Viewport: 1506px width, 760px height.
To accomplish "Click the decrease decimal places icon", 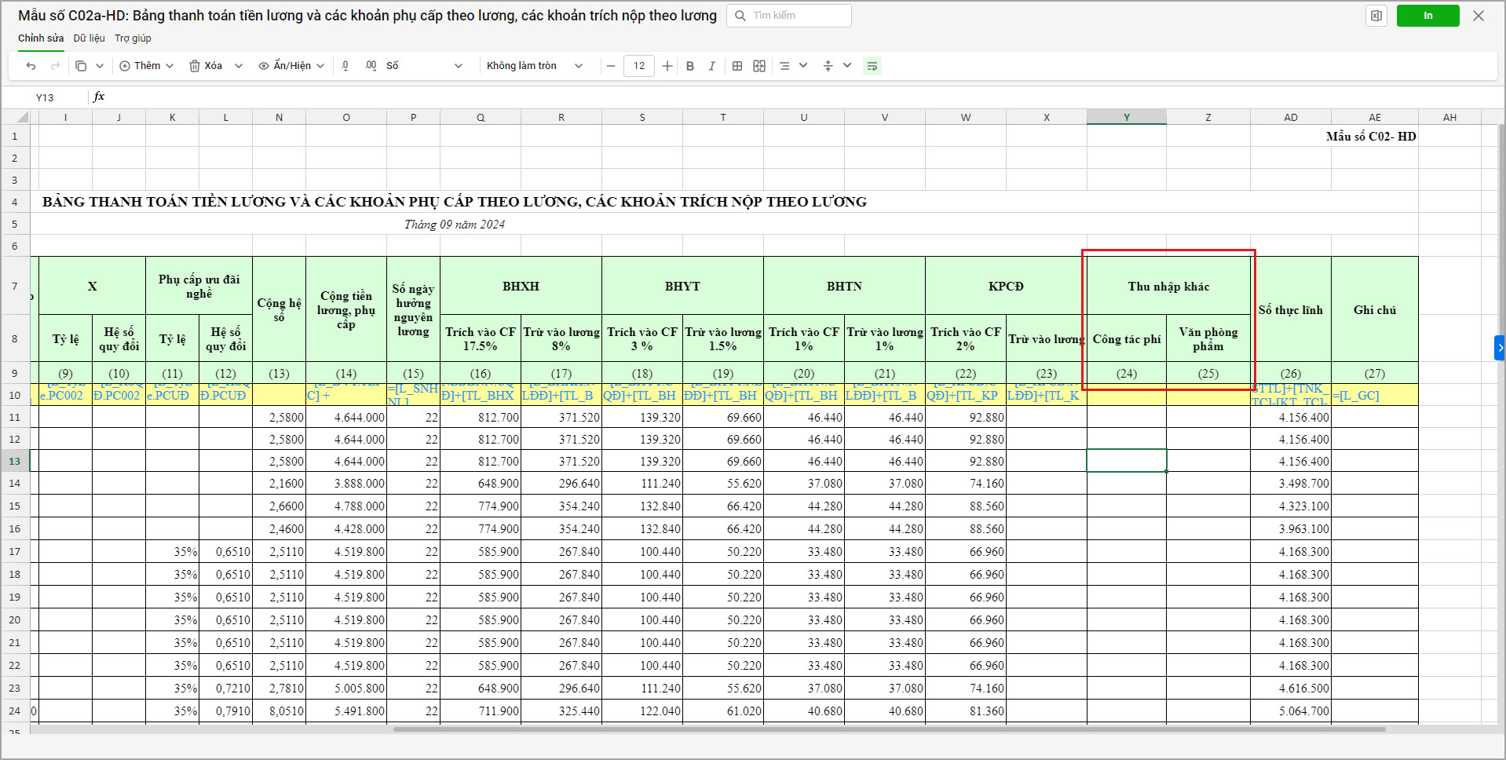I will click(345, 66).
